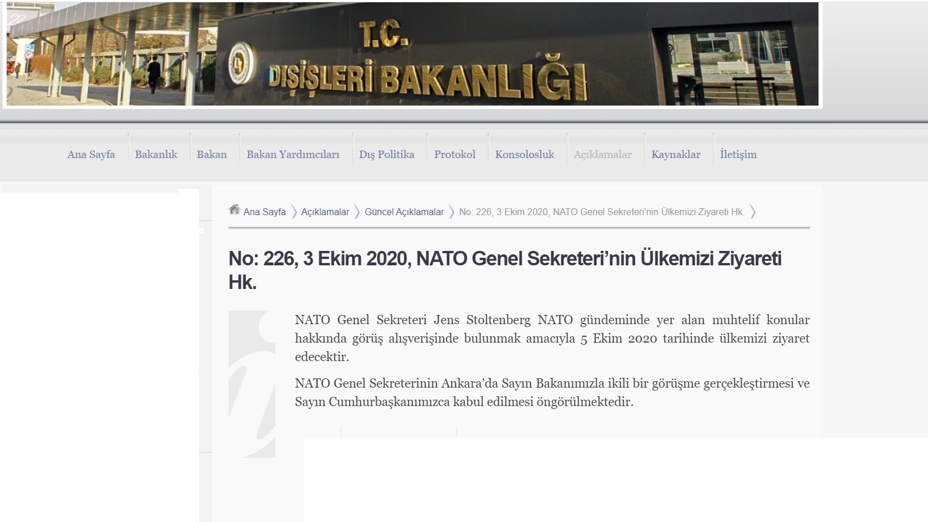Screen dimensions: 928x522
Task: Open the Ana Sayfa menu item
Action: coord(91,155)
